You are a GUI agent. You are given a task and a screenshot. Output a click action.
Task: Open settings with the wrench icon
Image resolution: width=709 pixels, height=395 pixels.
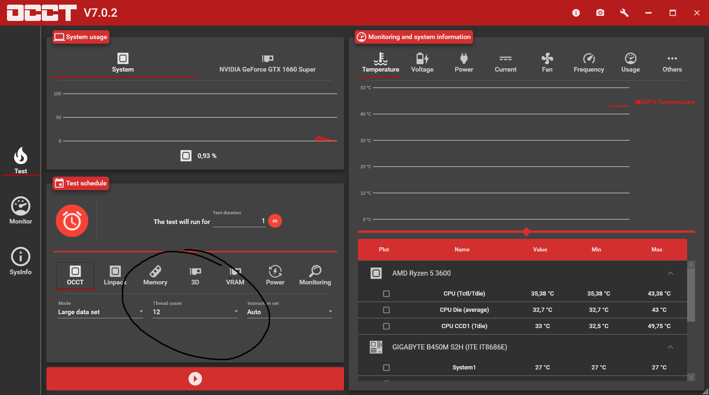pyautogui.click(x=624, y=13)
